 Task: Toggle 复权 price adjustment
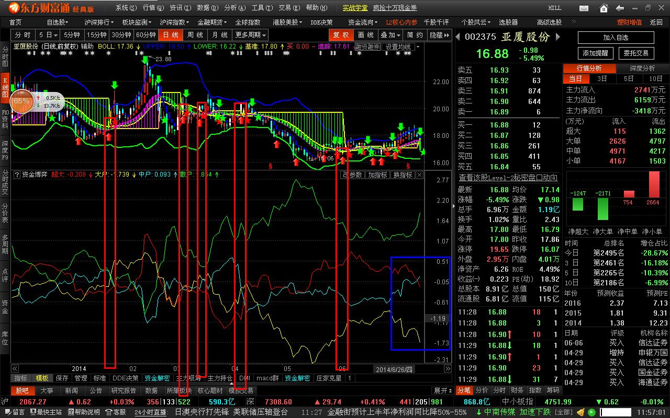pos(341,35)
